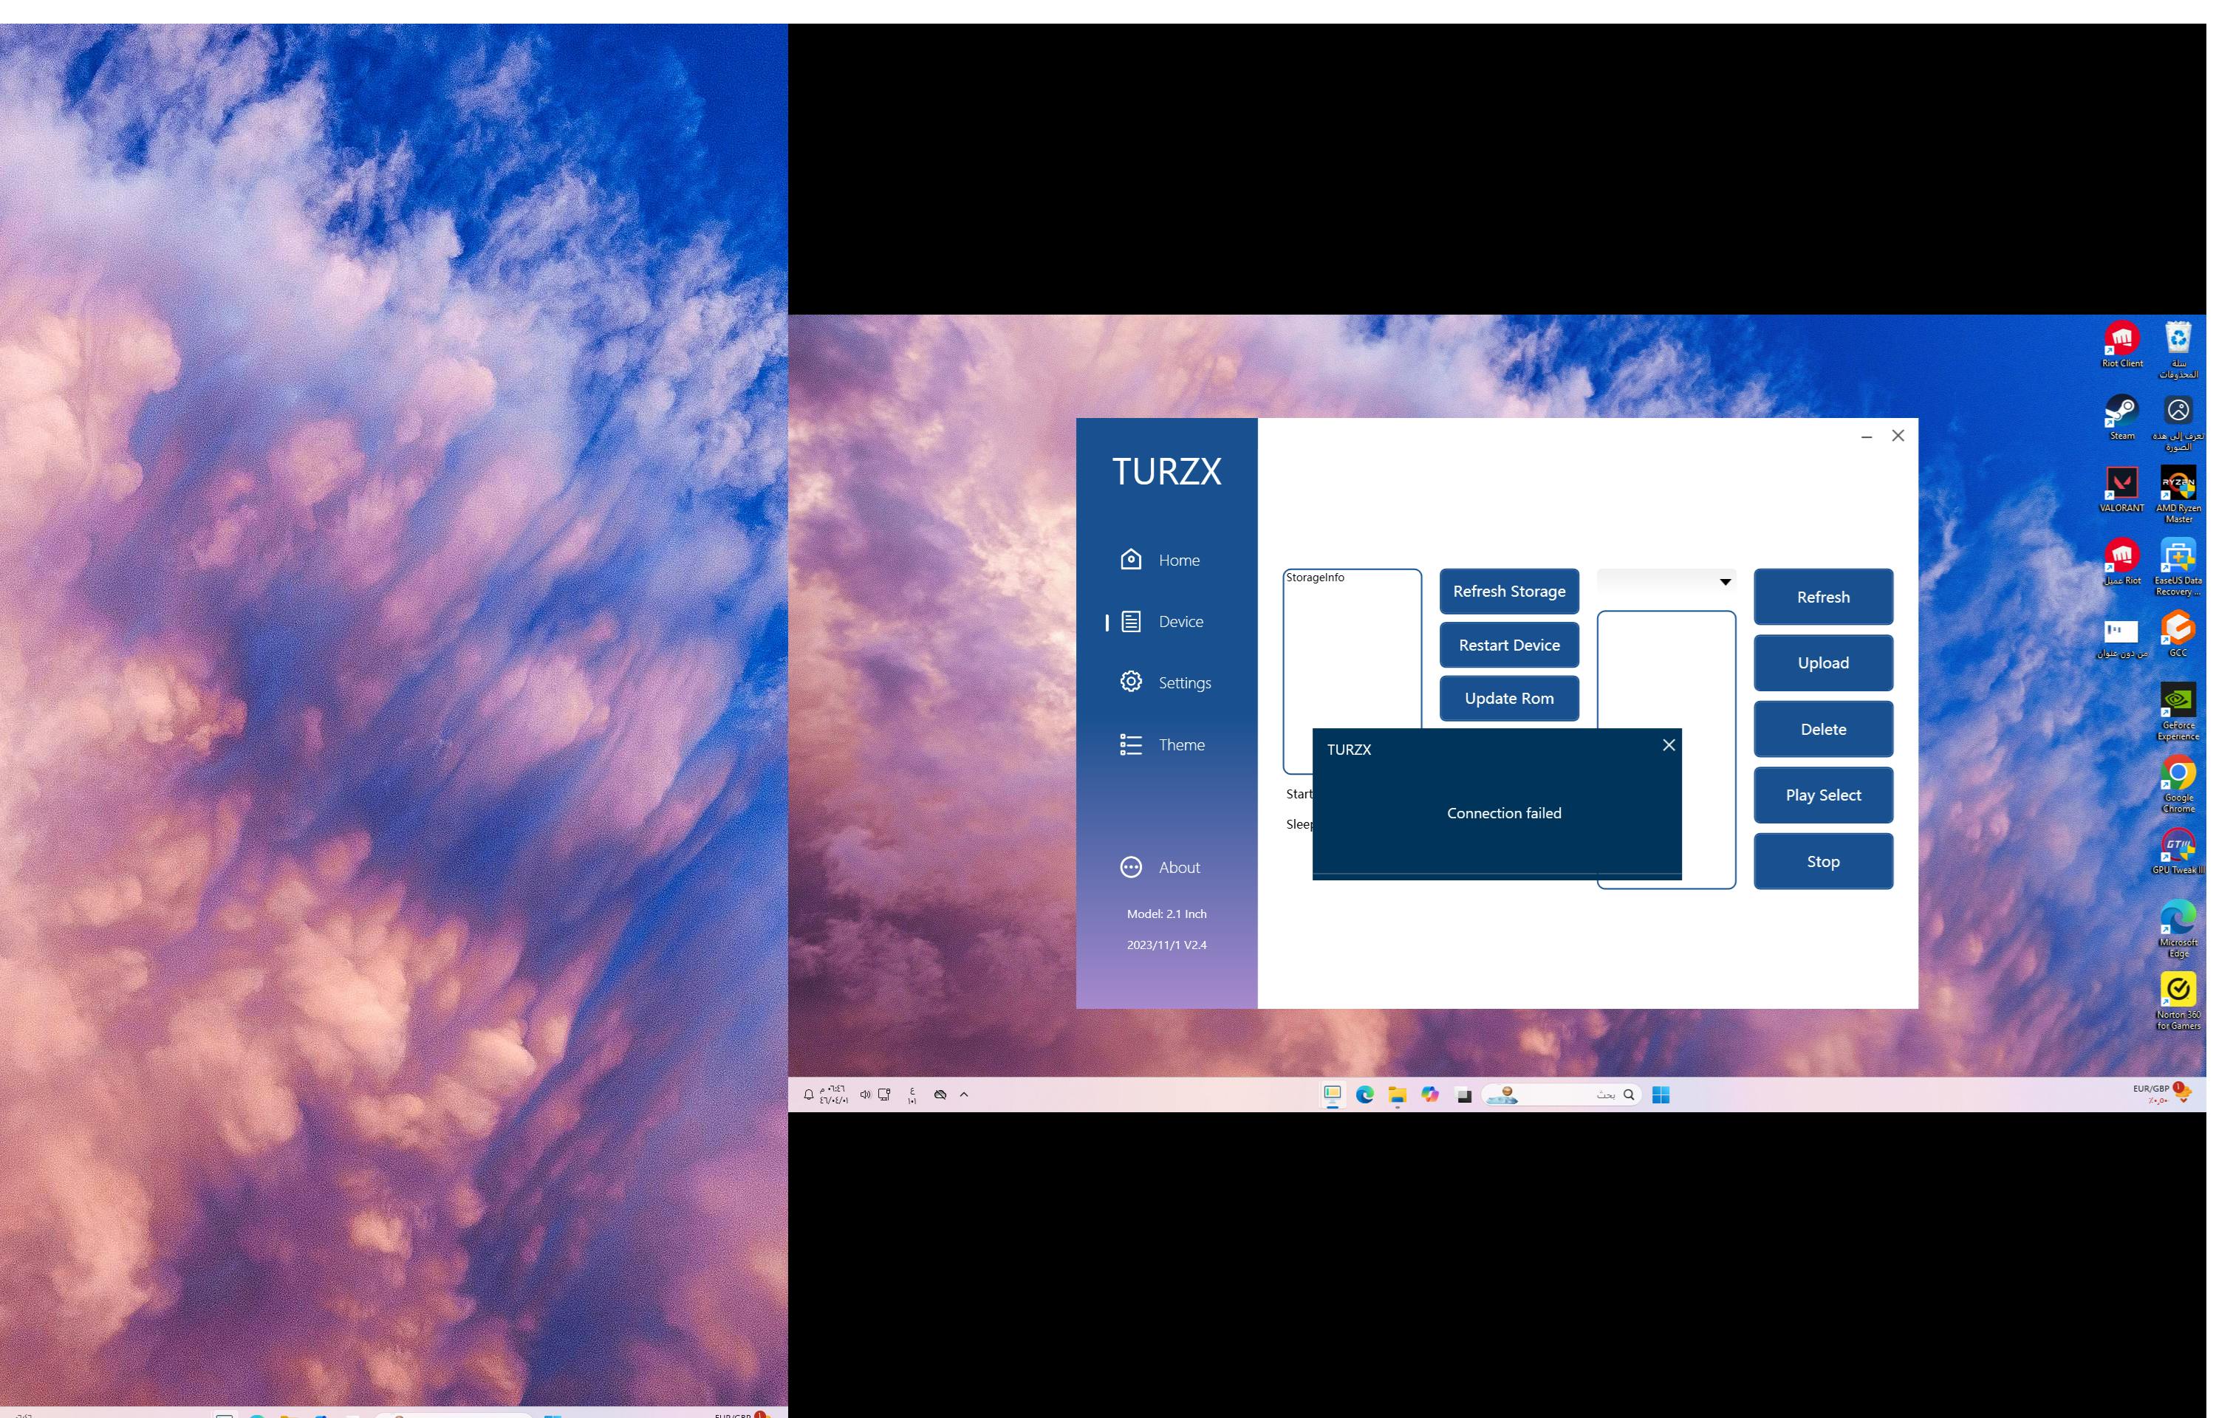Open Norton 360 for Gamers shortcut

point(2178,1001)
